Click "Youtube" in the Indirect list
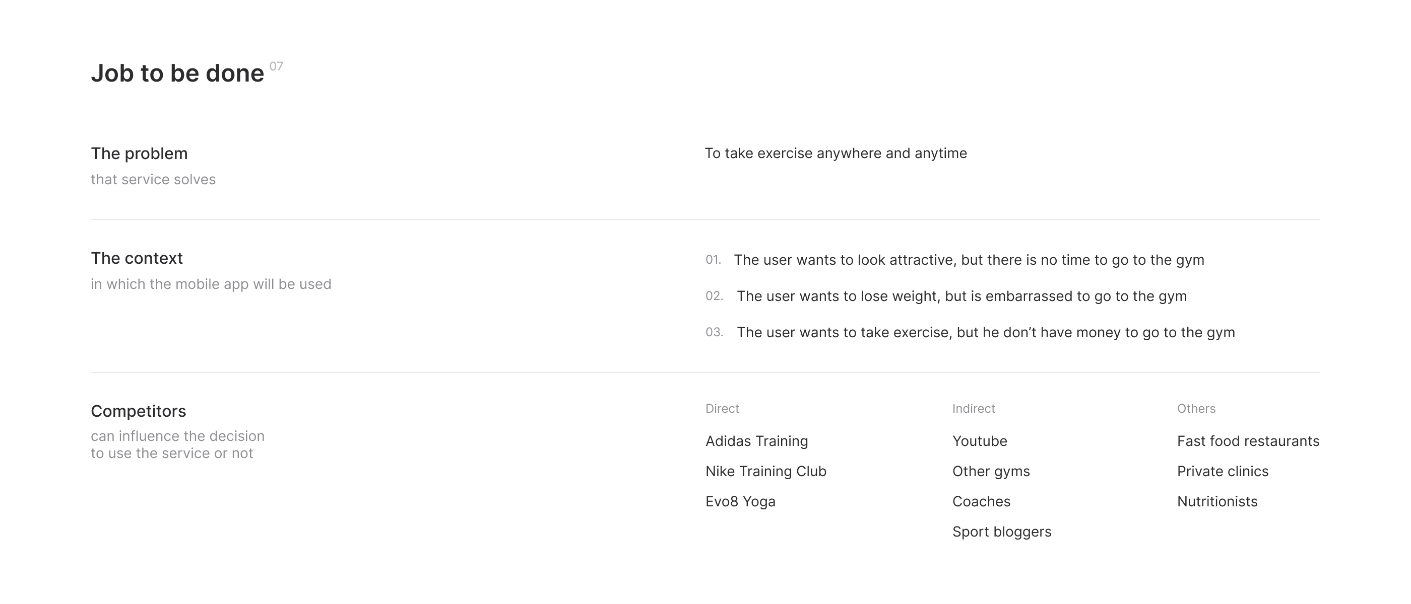Image resolution: width=1411 pixels, height=604 pixels. (x=979, y=441)
